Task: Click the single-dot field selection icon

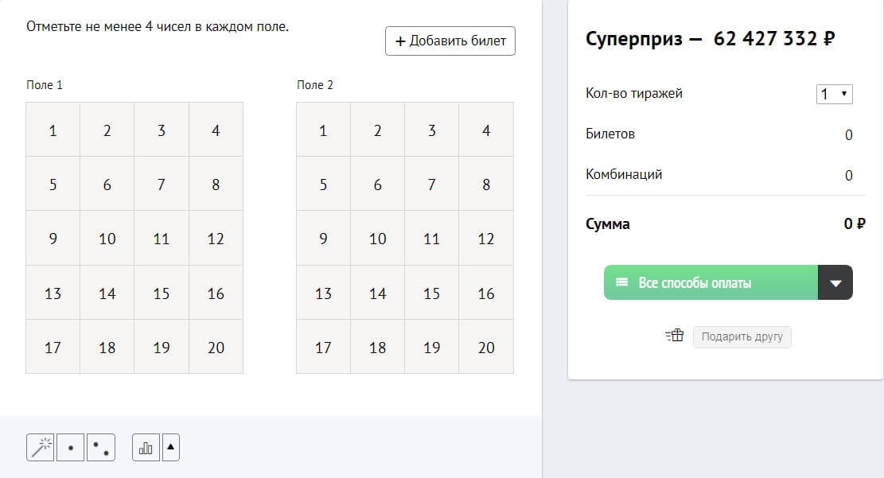Action: coord(71,448)
